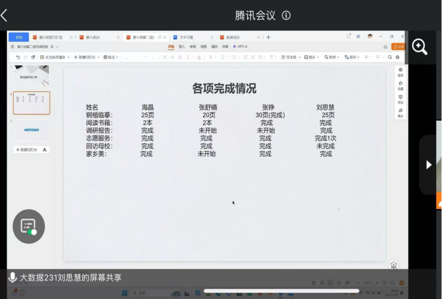
Task: Click the search magnifier in ribbon
Action: click(390, 57)
